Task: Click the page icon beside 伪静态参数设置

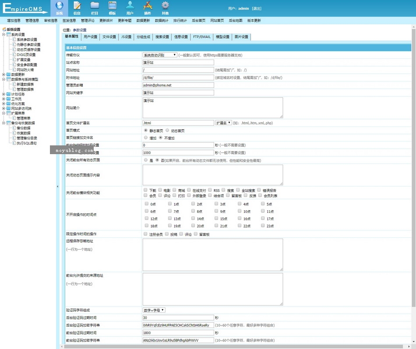Action: pos(14,44)
